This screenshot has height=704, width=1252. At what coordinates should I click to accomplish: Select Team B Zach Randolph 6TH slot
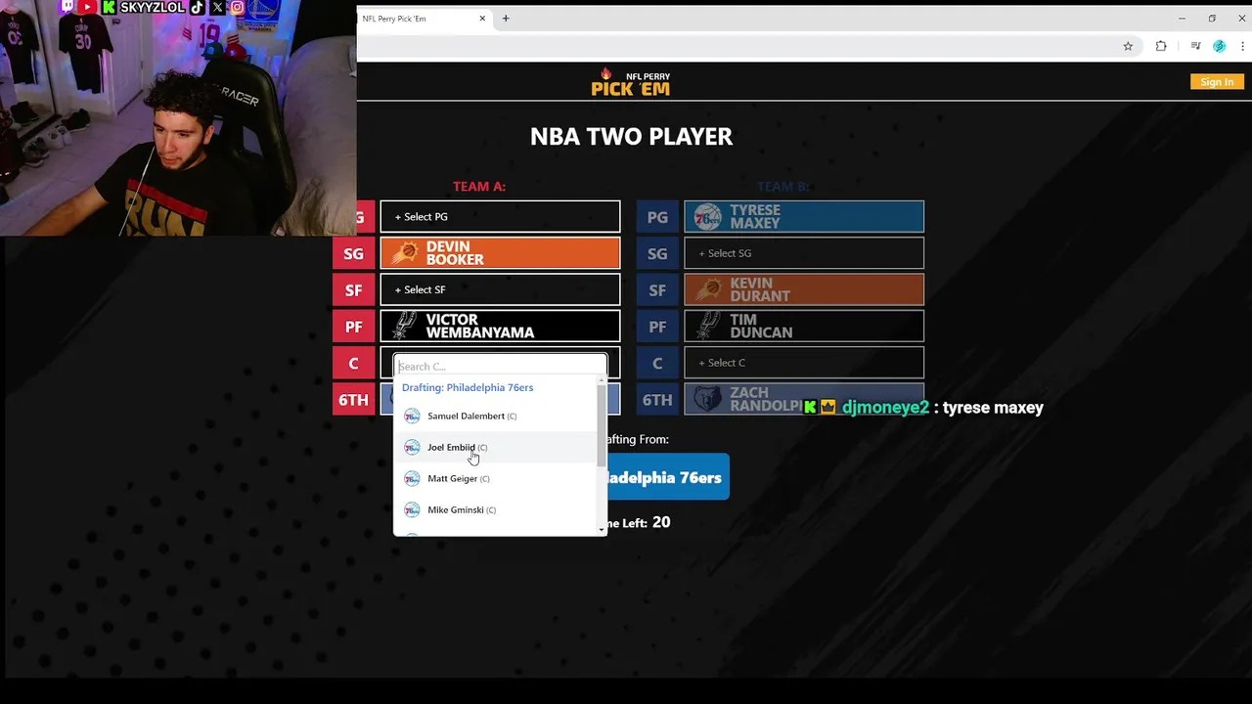tap(804, 399)
